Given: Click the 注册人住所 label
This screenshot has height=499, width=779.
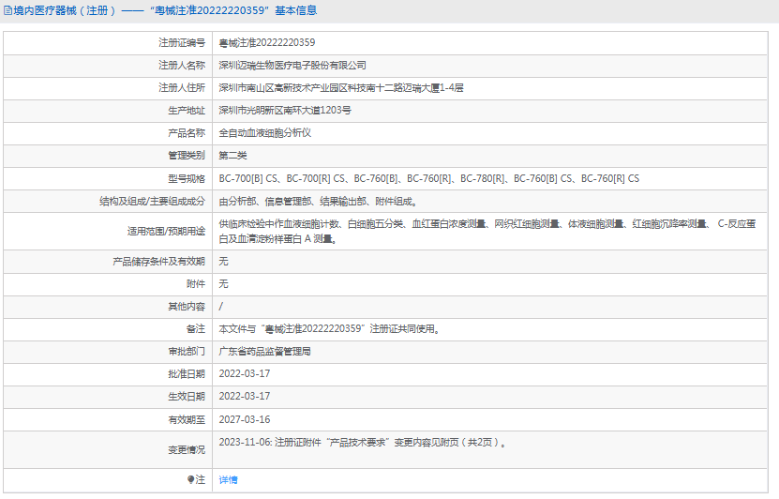Looking at the screenshot, I should tap(181, 88).
